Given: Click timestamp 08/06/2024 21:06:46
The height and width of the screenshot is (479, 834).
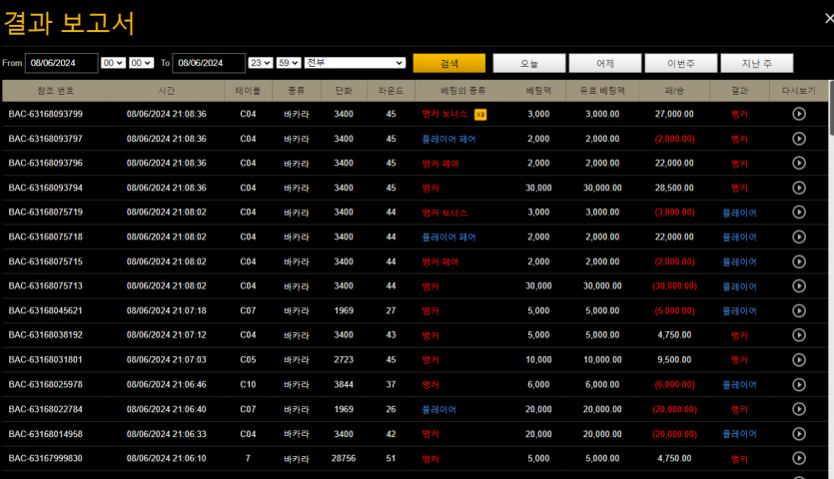Looking at the screenshot, I should click(166, 384).
